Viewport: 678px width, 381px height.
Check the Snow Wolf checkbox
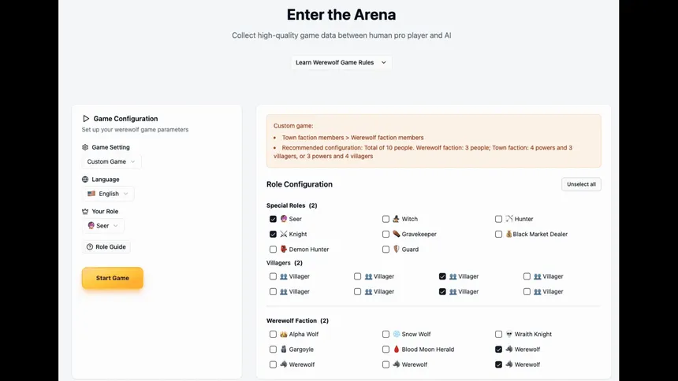[x=386, y=334]
